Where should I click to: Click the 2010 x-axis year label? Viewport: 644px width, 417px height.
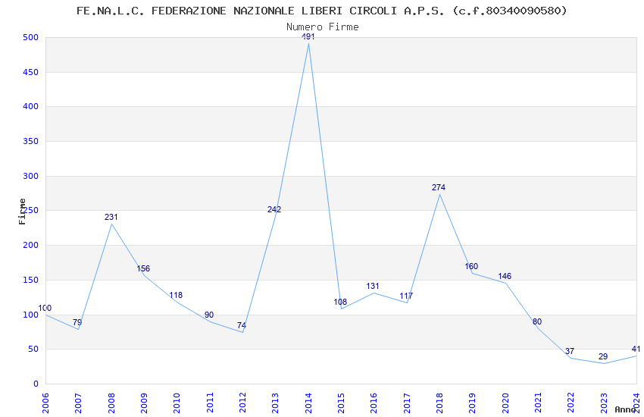[x=177, y=403]
